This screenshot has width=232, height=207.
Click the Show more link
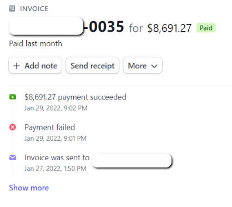pyautogui.click(x=29, y=188)
